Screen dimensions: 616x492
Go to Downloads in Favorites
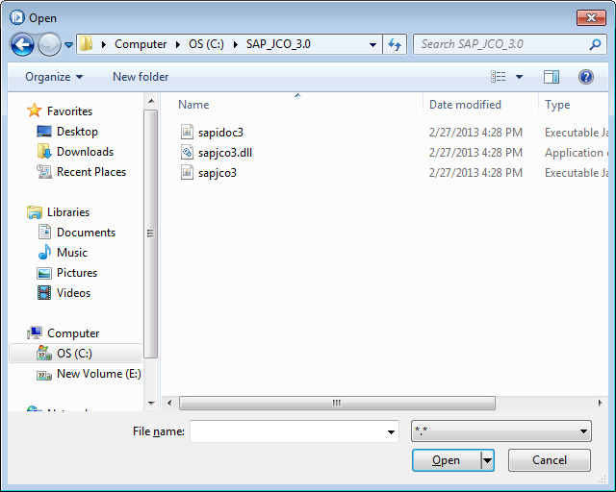pos(85,152)
